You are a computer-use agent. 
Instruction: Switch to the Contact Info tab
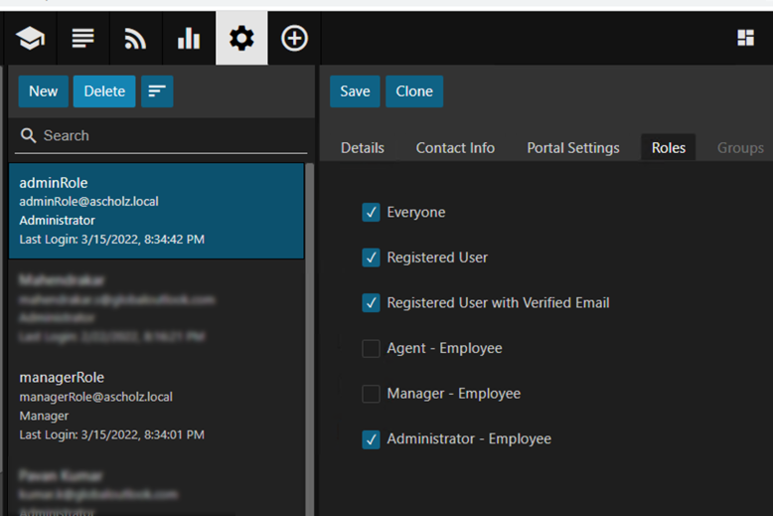(x=455, y=148)
